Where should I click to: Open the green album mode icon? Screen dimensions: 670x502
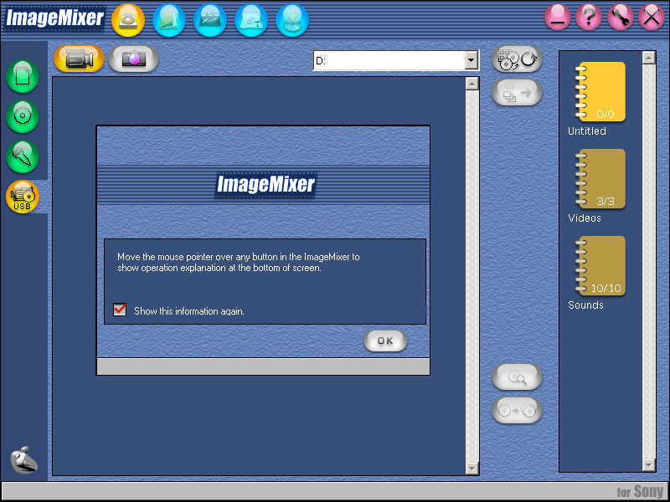(x=169, y=20)
